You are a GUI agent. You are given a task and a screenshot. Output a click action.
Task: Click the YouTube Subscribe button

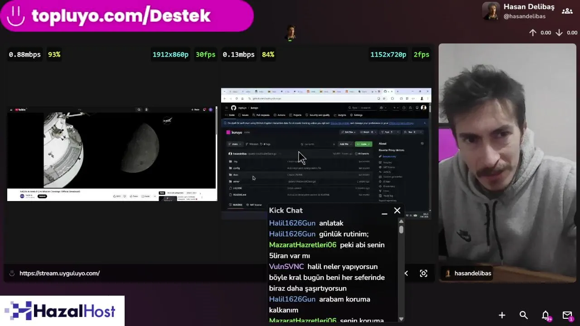[42, 196]
